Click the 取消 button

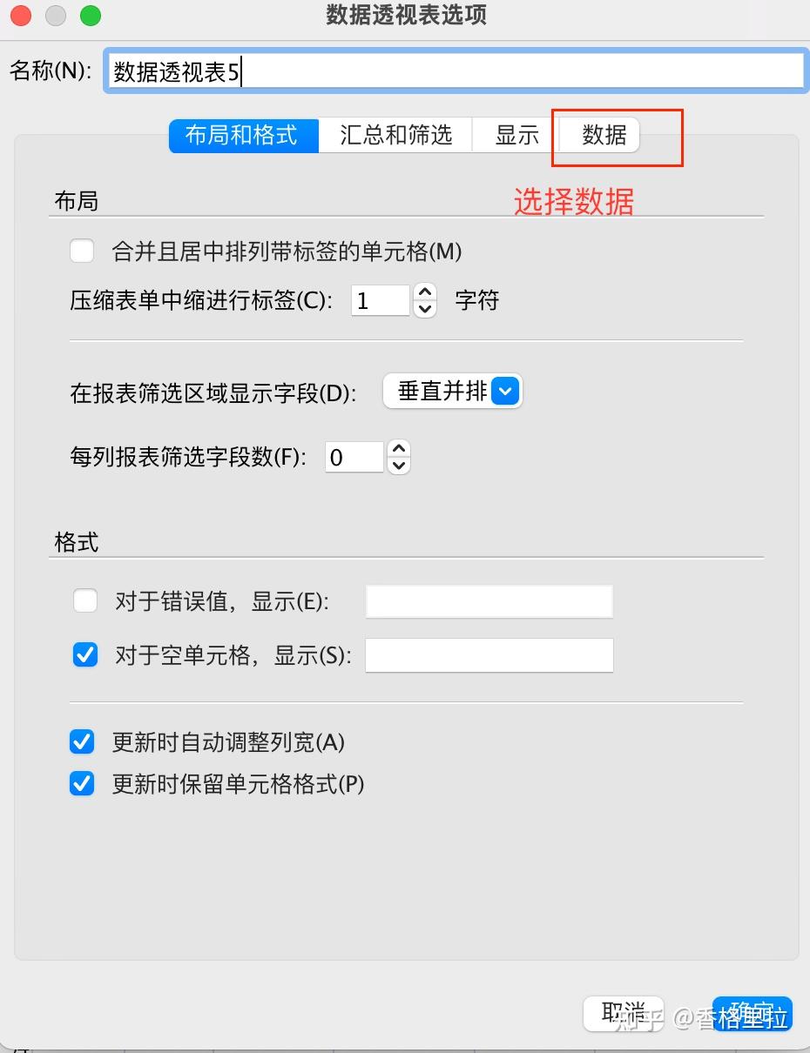coord(624,1014)
